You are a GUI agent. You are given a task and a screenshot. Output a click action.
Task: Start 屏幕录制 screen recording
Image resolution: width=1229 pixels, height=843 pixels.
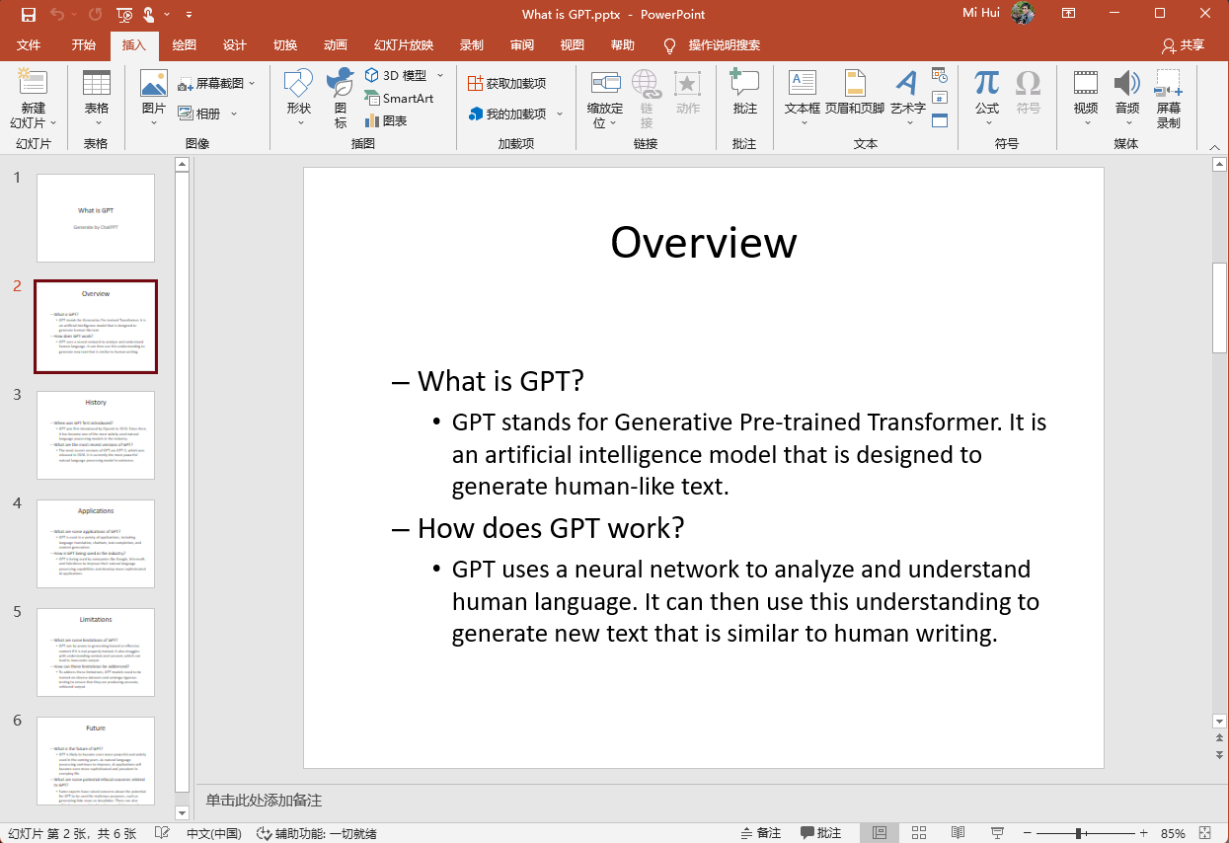(x=1169, y=99)
